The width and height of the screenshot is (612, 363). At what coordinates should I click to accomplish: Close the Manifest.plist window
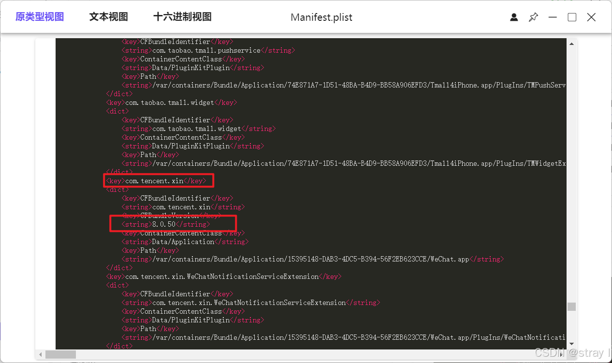591,17
